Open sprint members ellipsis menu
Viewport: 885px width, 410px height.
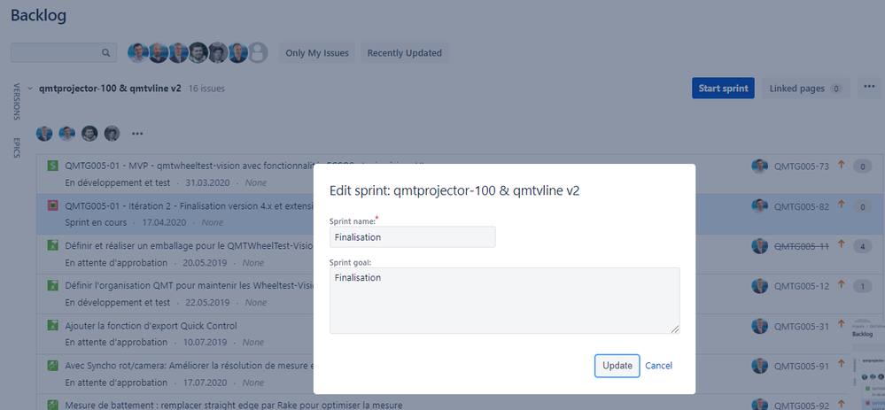point(137,134)
